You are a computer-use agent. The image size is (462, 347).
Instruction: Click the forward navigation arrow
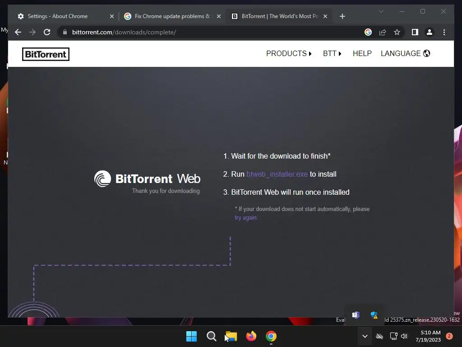pos(32,32)
